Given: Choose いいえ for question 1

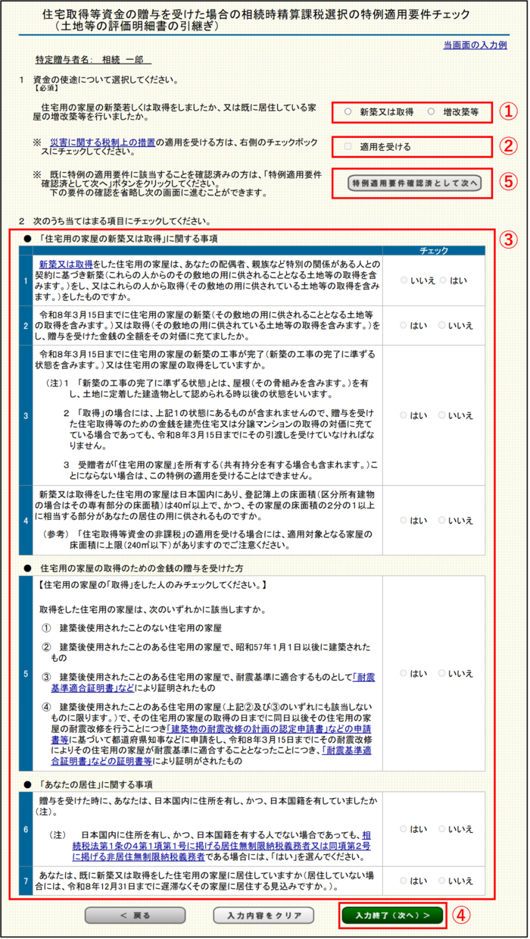Looking at the screenshot, I should (404, 280).
